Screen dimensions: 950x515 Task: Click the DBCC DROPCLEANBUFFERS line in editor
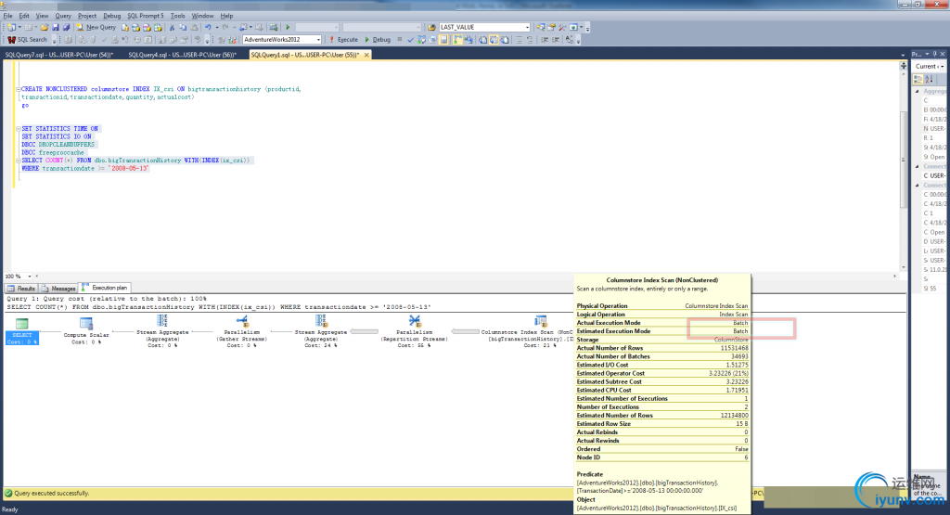(58, 145)
